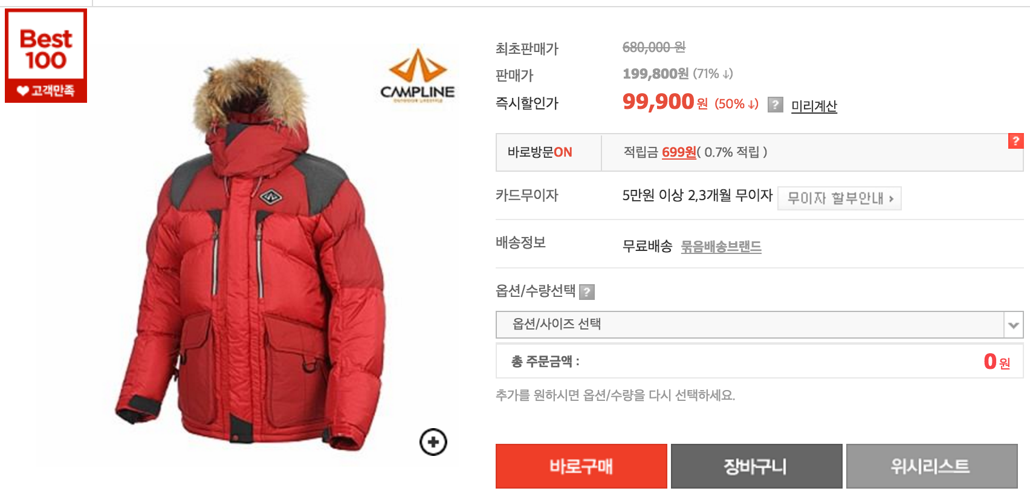
Task: Click the 무이자 할부안내 installment info button
Action: tap(840, 198)
